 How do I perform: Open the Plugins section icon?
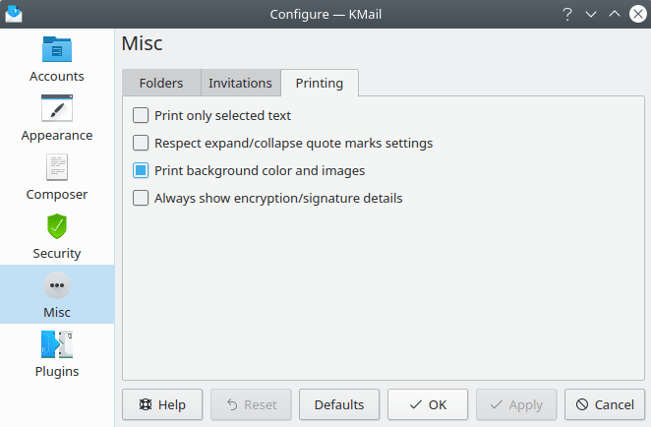(57, 344)
